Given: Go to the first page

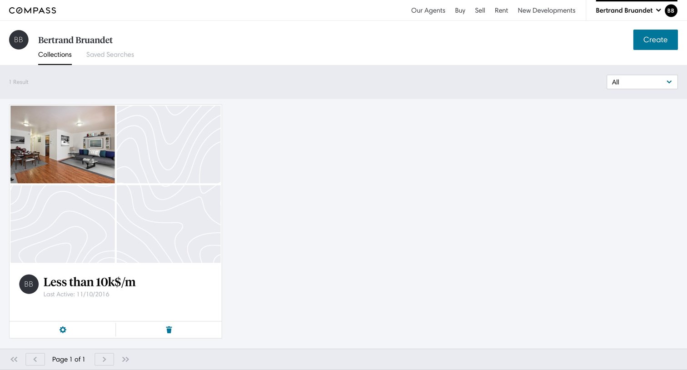Looking at the screenshot, I should 14,359.
